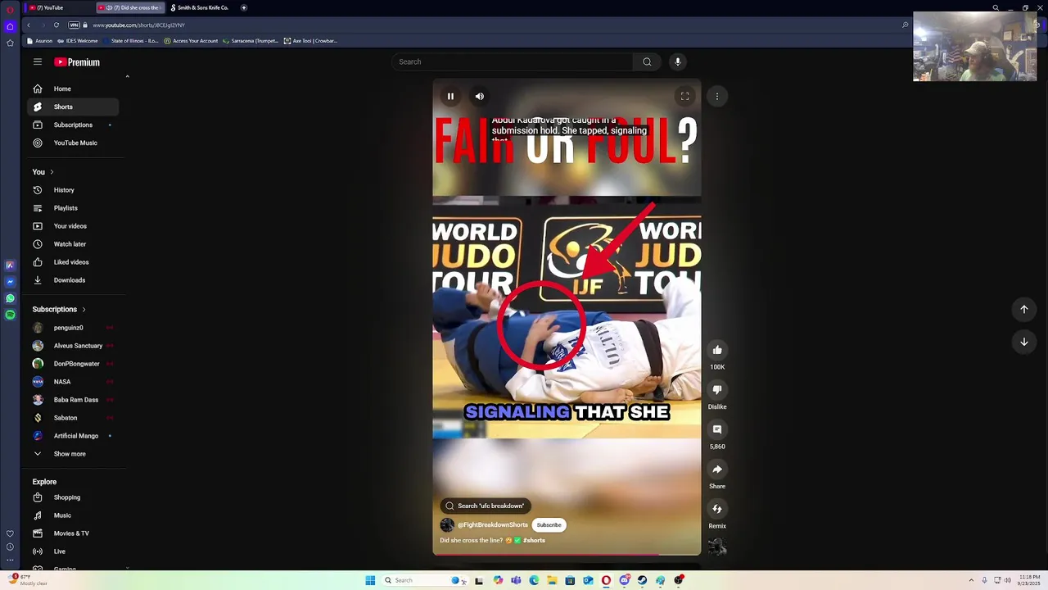Open the Access Your Account bookmark
Image resolution: width=1048 pixels, height=590 pixels.
(191, 41)
